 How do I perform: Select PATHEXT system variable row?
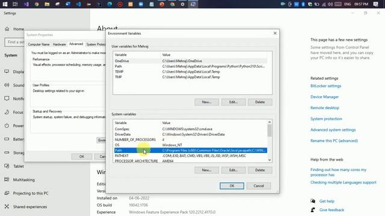coord(191,156)
